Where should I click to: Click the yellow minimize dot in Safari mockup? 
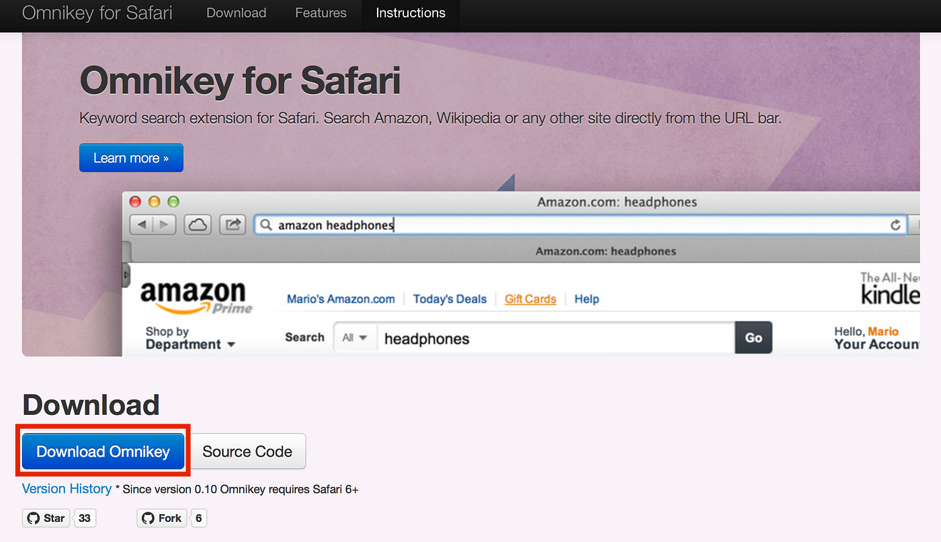click(154, 201)
